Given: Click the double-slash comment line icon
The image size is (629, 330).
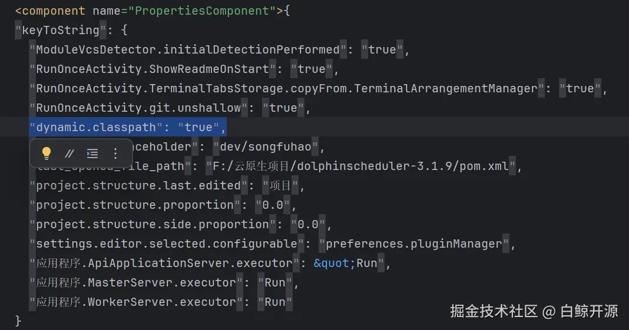Looking at the screenshot, I should click(x=69, y=154).
